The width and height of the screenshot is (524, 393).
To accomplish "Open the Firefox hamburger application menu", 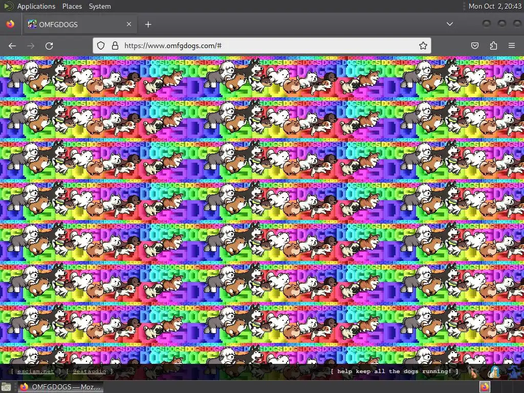I will pos(512,46).
